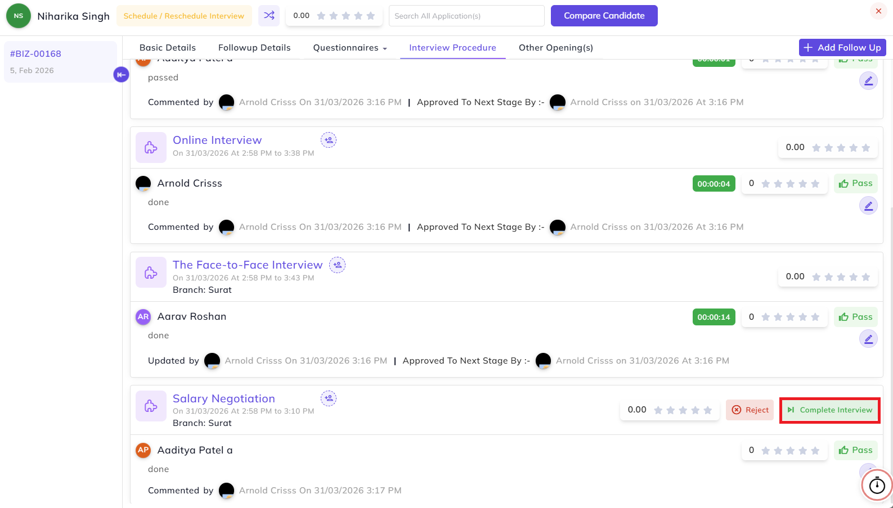Rate Aarav Roshan's interview with stars
The image size is (893, 508).
(x=790, y=317)
